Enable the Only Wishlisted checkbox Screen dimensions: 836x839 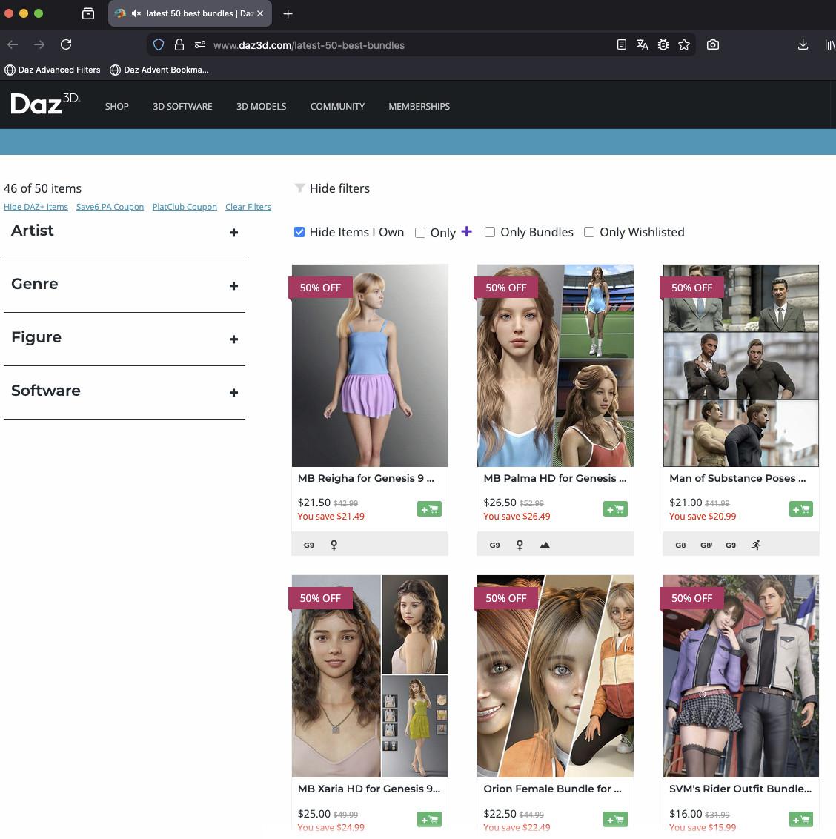[589, 232]
